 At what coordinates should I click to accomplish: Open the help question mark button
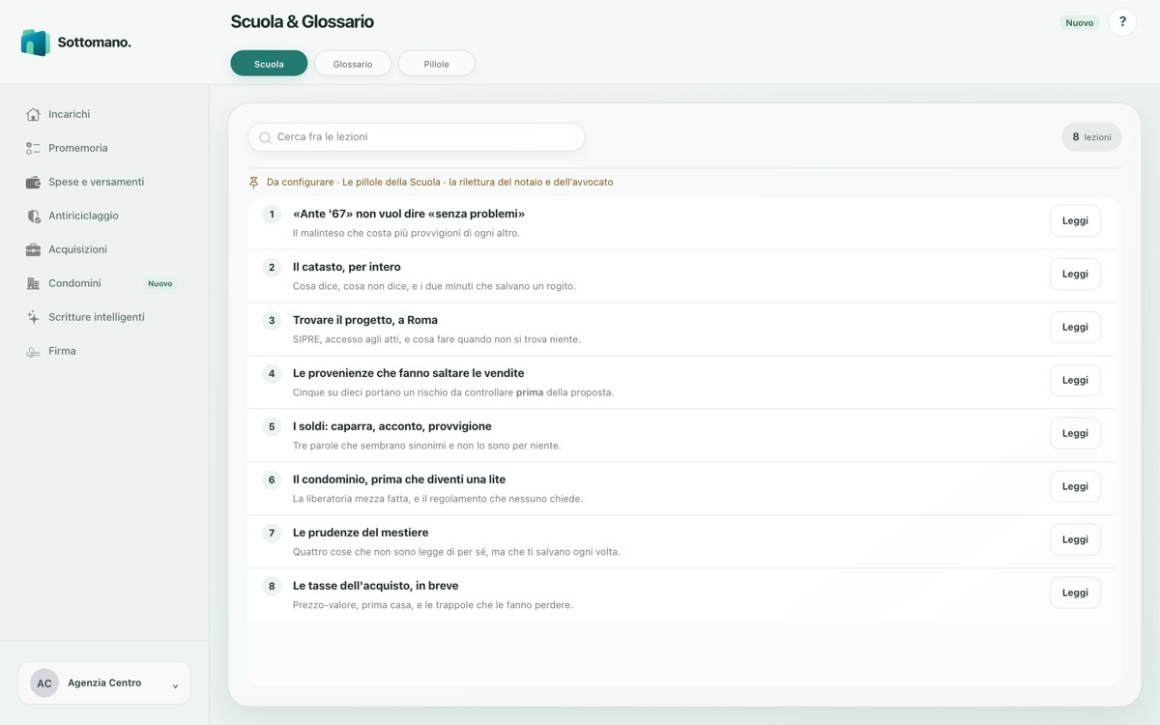[x=1122, y=22]
